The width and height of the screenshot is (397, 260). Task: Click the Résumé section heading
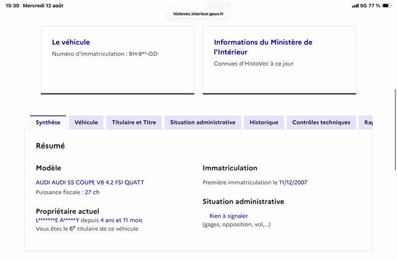pos(51,146)
